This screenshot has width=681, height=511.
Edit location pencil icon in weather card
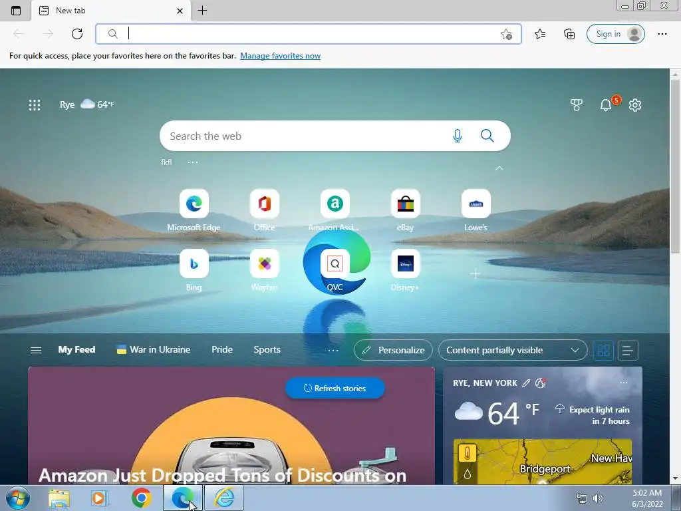coord(526,383)
